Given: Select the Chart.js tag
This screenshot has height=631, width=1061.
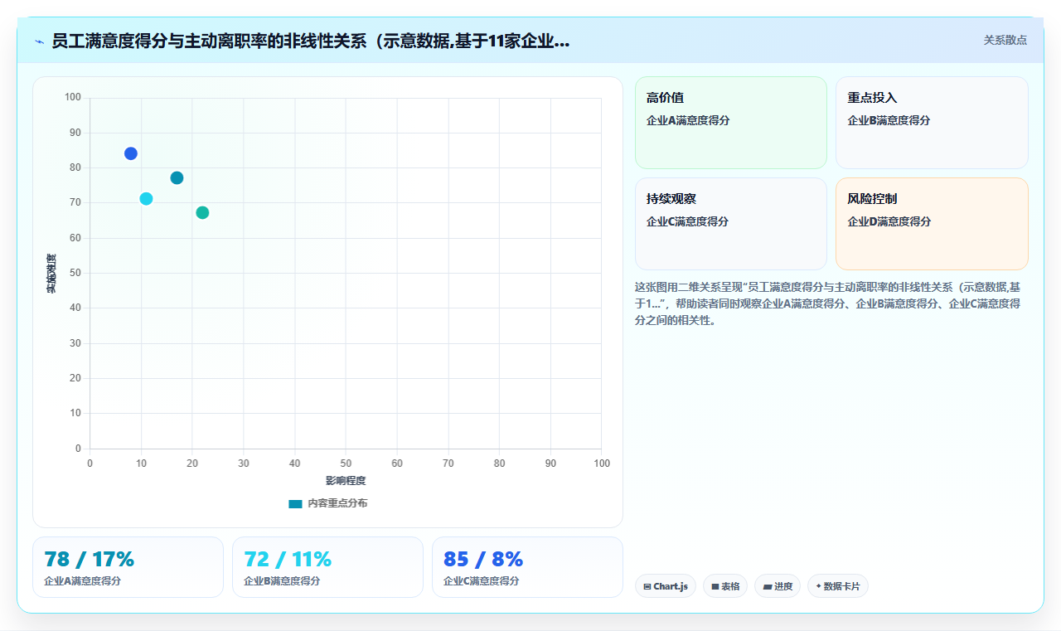Looking at the screenshot, I should (x=666, y=586).
